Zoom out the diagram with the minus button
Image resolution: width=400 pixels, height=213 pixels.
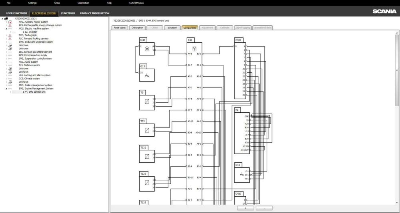[264, 208]
